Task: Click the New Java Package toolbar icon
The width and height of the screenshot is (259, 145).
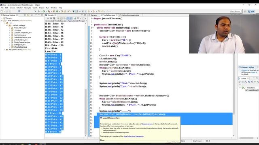Action: tap(54, 11)
